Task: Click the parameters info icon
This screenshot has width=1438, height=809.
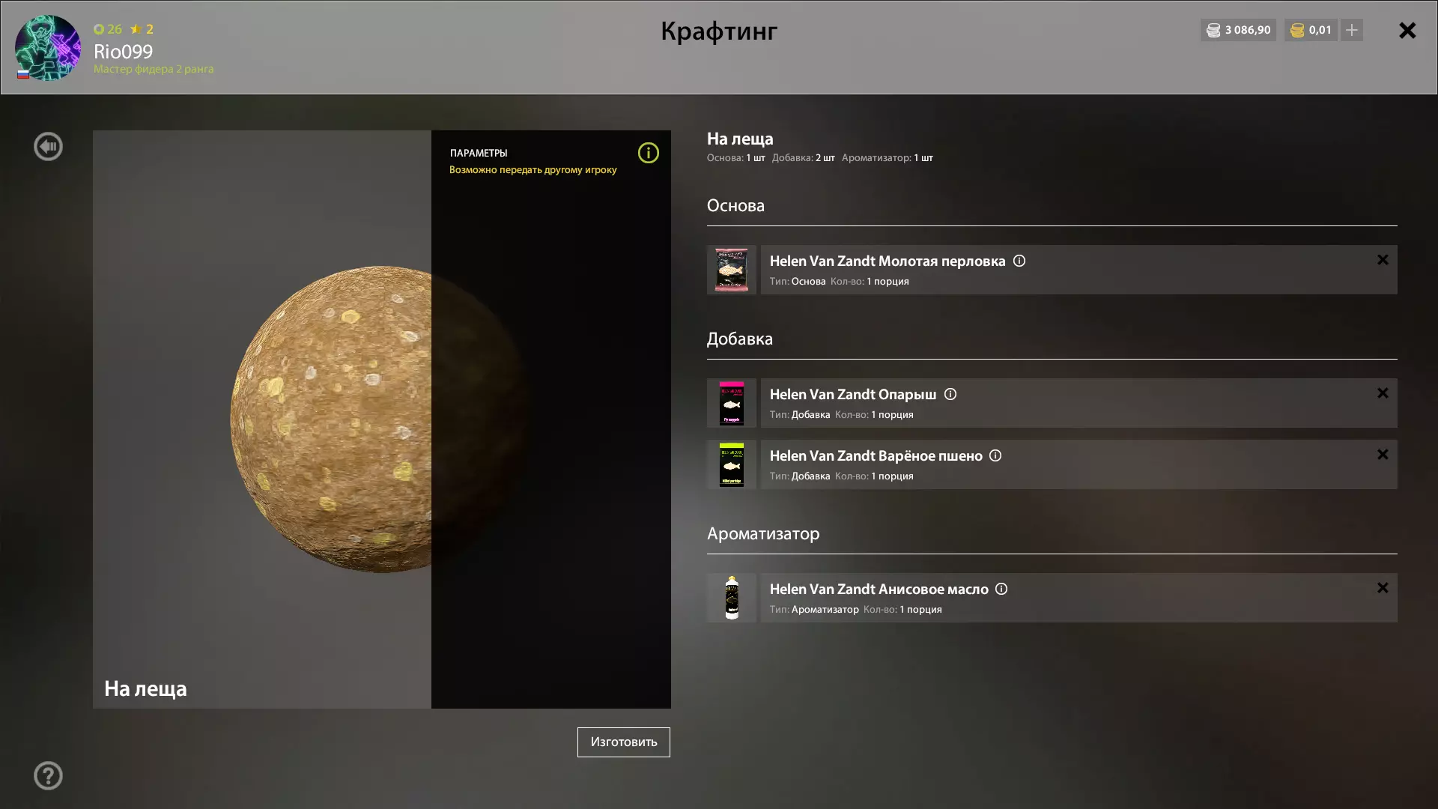Action: tap(648, 153)
